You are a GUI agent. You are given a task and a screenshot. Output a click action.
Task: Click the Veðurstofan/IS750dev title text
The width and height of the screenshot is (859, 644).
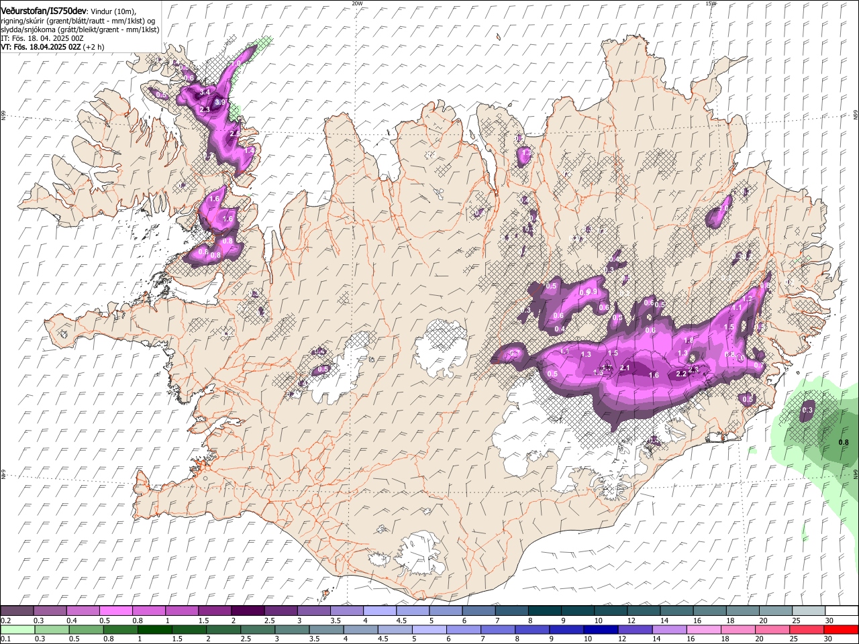point(44,11)
